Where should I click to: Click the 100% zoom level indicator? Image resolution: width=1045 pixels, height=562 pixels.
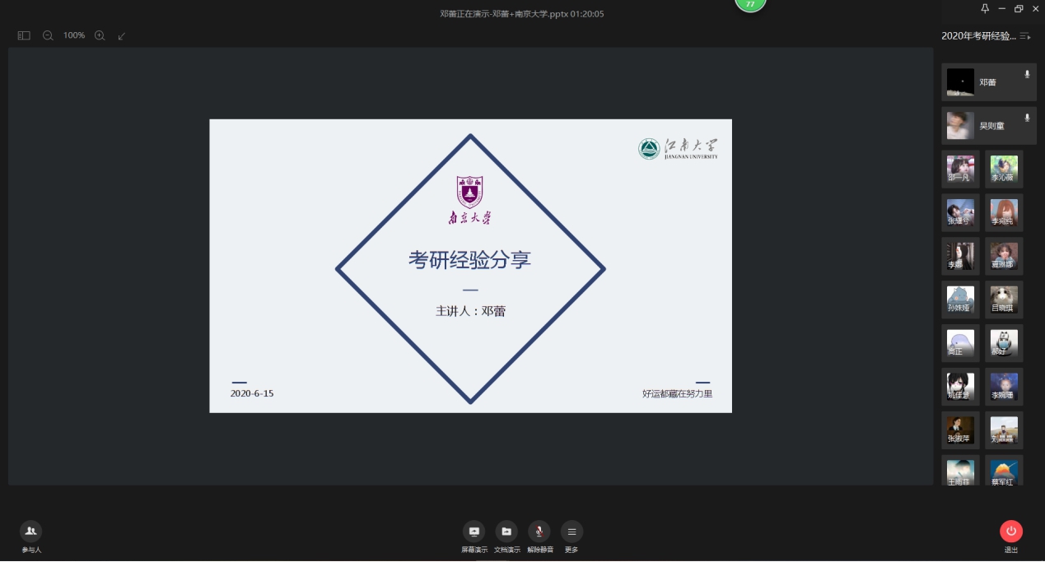pyautogui.click(x=74, y=35)
